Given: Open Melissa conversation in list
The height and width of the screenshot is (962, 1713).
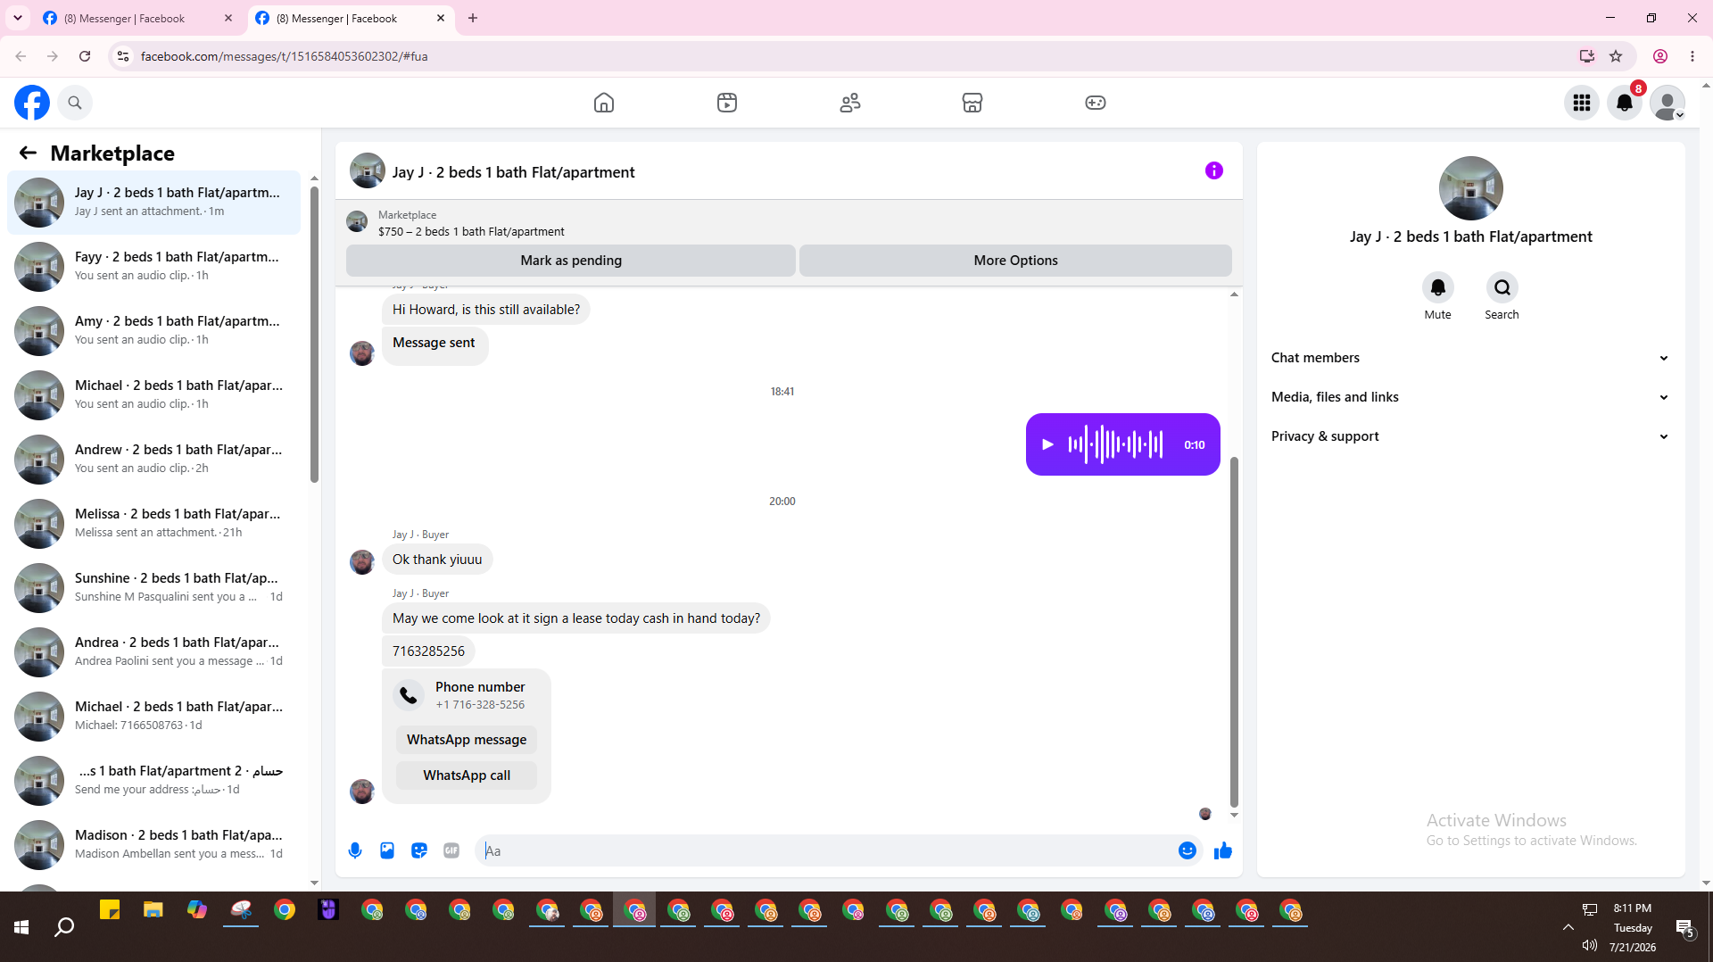Looking at the screenshot, I should (154, 524).
